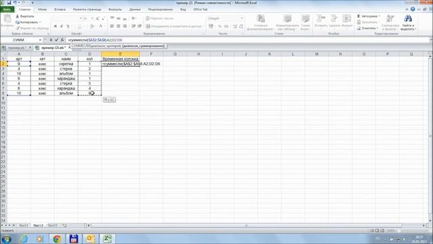Increase font size with large A button
The width and height of the screenshot is (433, 244).
coord(97,18)
